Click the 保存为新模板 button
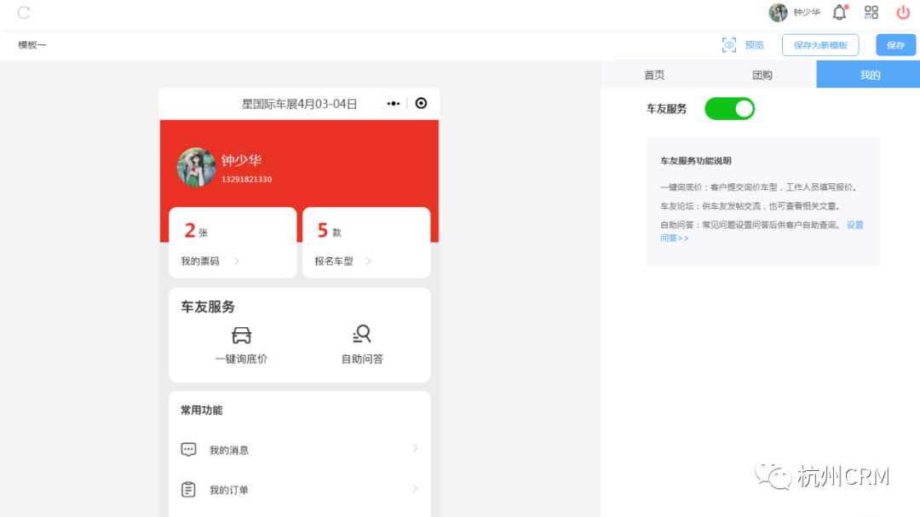Image resolution: width=920 pixels, height=517 pixels. point(820,45)
